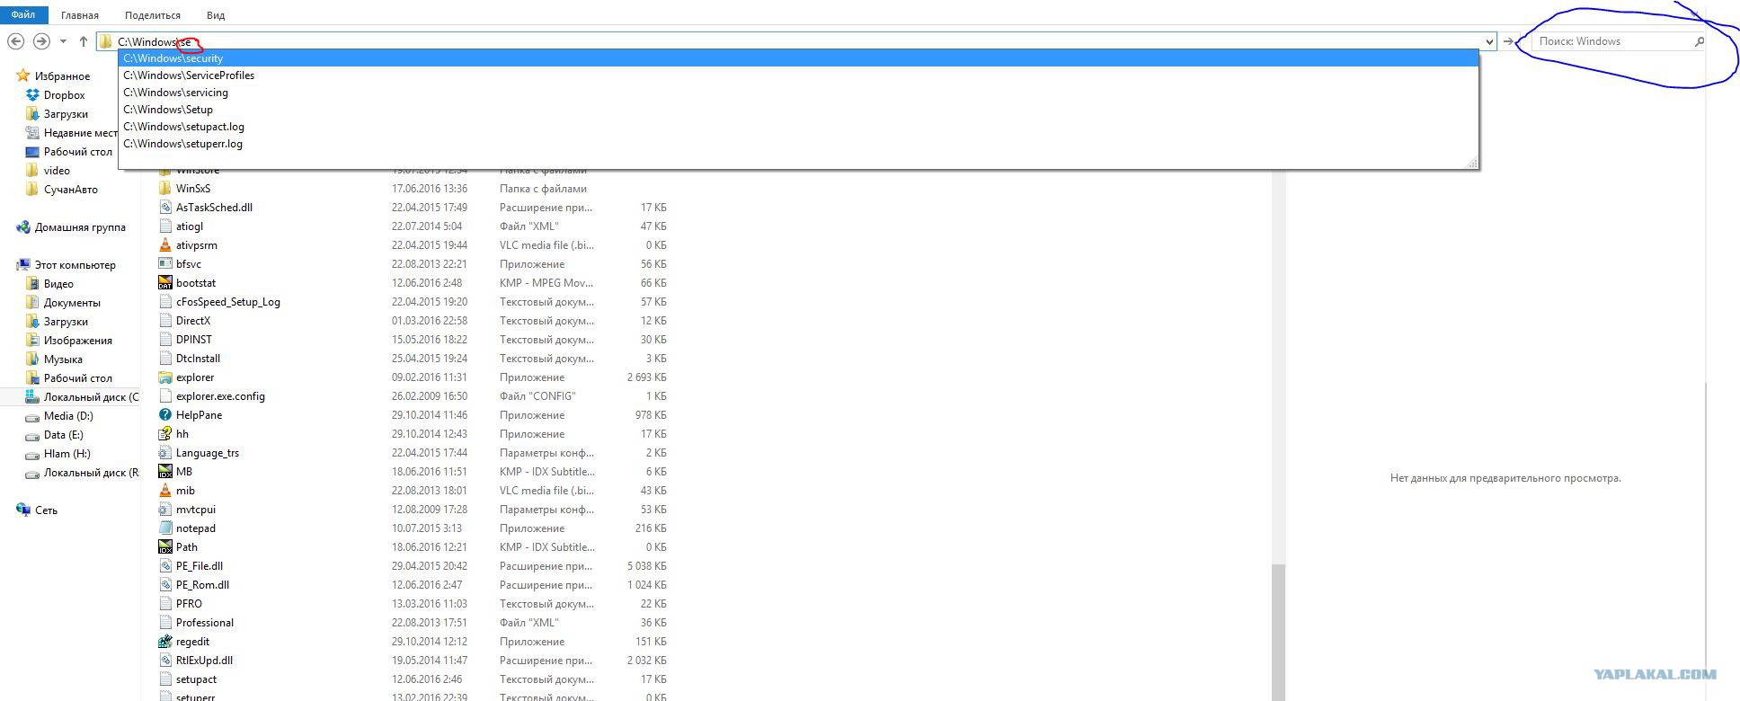Open Загрузки under Этот компьютер

[x=66, y=322]
